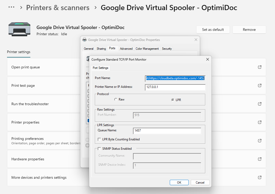Select the Raw protocol radio button
Screen dimensions: 275x194
116,99
